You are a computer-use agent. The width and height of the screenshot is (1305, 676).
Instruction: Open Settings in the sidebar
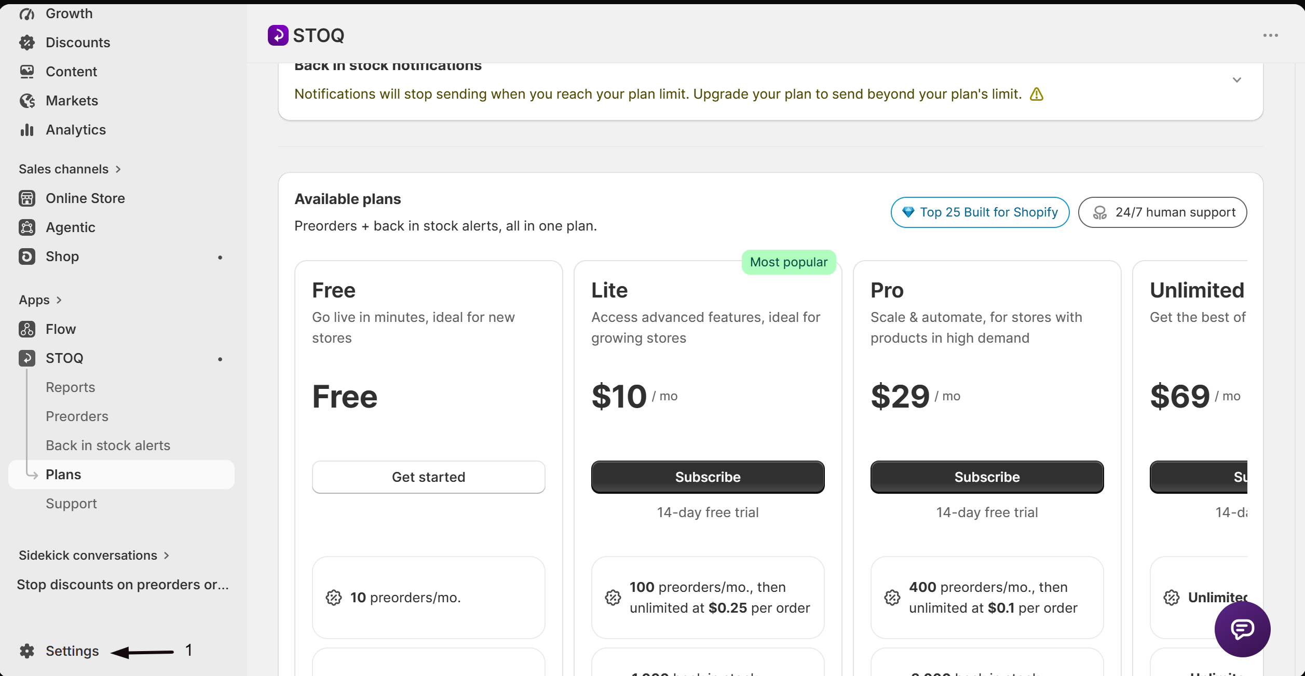[x=72, y=651]
